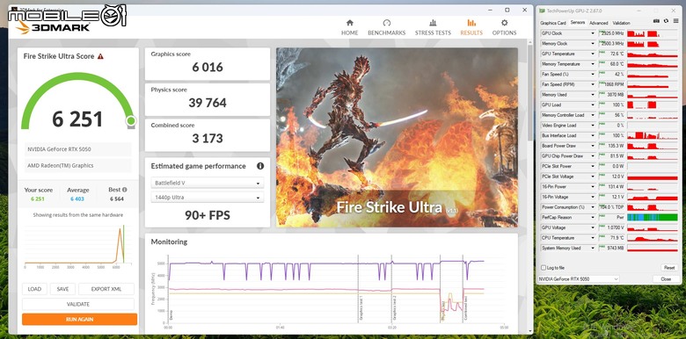686x339 pixels.
Task: Click the SAVE result button
Action: point(62,289)
